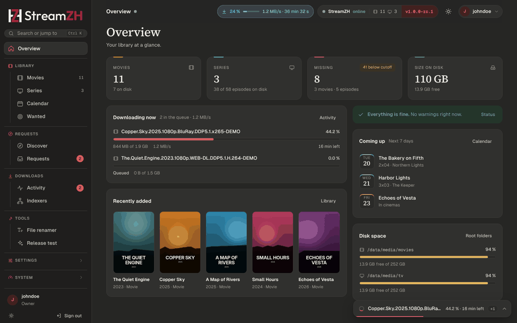
Task: Click Sign out
Action: click(x=69, y=316)
